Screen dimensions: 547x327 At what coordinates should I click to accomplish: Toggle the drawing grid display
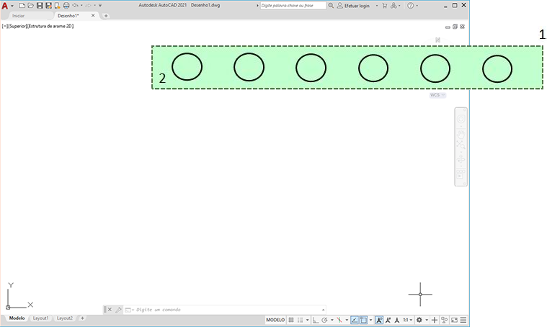291,320
